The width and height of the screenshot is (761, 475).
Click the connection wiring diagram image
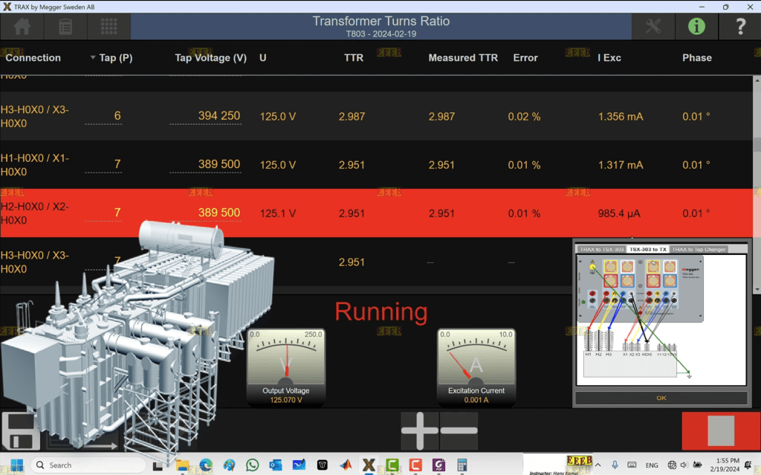point(661,320)
